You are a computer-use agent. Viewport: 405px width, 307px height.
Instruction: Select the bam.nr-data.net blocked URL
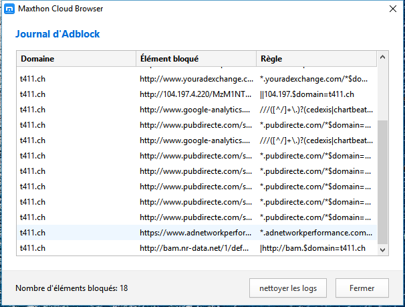point(194,248)
